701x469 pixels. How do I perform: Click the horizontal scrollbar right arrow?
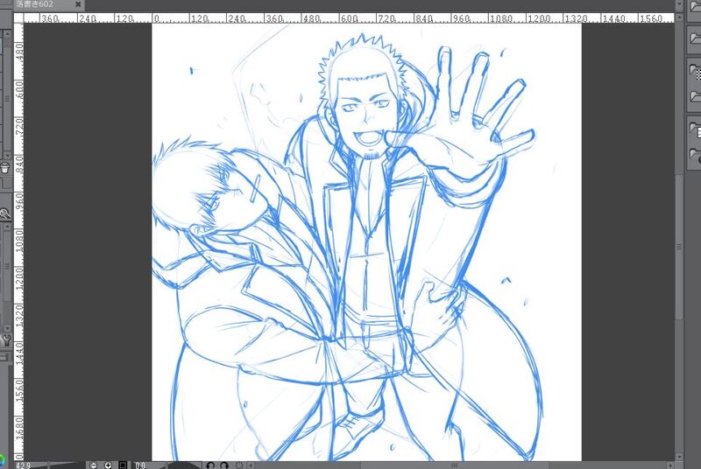coord(670,465)
